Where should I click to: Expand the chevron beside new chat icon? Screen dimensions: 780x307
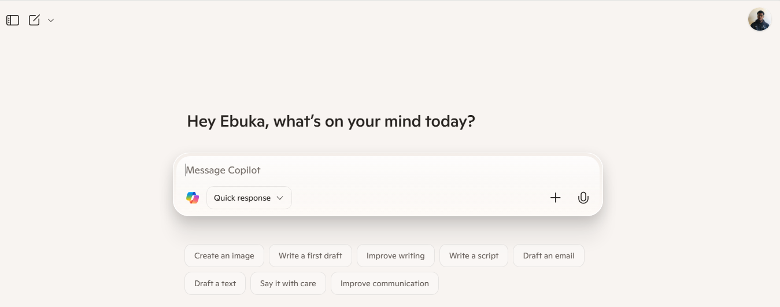pyautogui.click(x=51, y=20)
